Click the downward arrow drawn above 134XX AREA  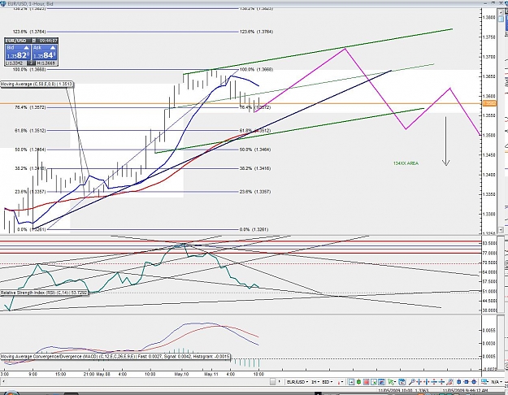tap(445, 141)
